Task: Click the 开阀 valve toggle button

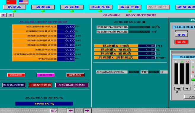Action: 181,35
